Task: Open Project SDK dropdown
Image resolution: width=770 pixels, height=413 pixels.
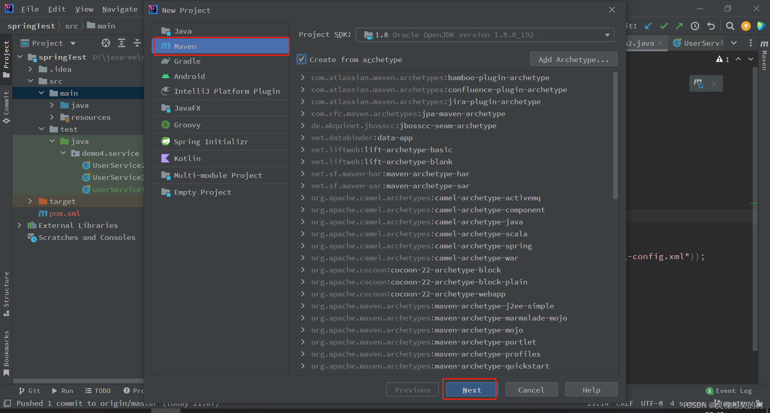Action: pos(485,35)
